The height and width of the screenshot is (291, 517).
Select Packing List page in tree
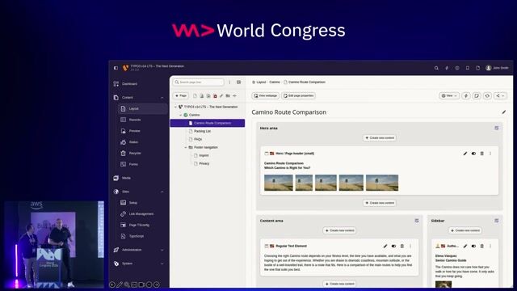tap(202, 131)
